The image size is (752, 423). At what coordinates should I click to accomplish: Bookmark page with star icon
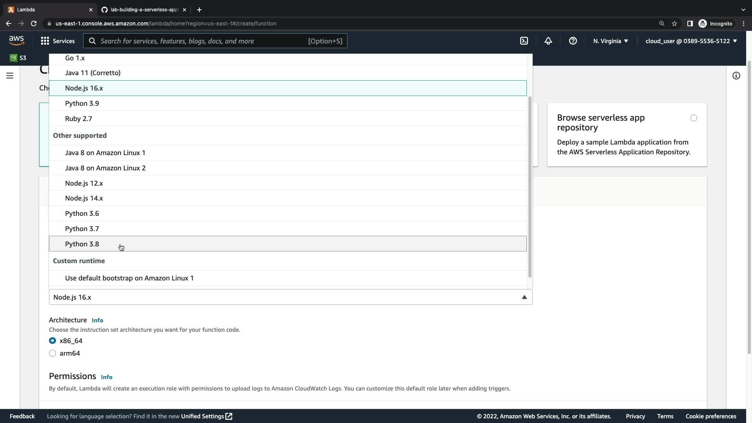[674, 23]
